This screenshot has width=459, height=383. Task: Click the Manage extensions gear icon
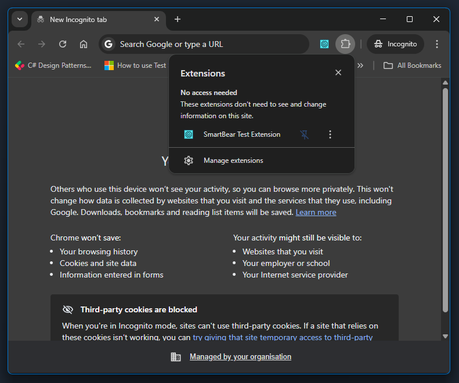coord(189,161)
